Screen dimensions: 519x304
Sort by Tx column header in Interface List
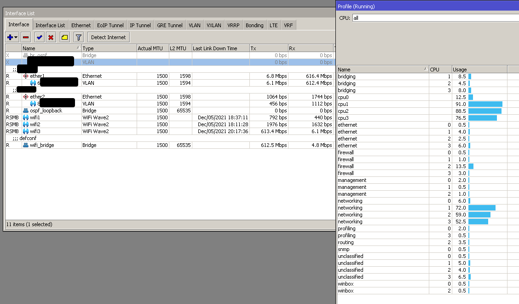268,48
